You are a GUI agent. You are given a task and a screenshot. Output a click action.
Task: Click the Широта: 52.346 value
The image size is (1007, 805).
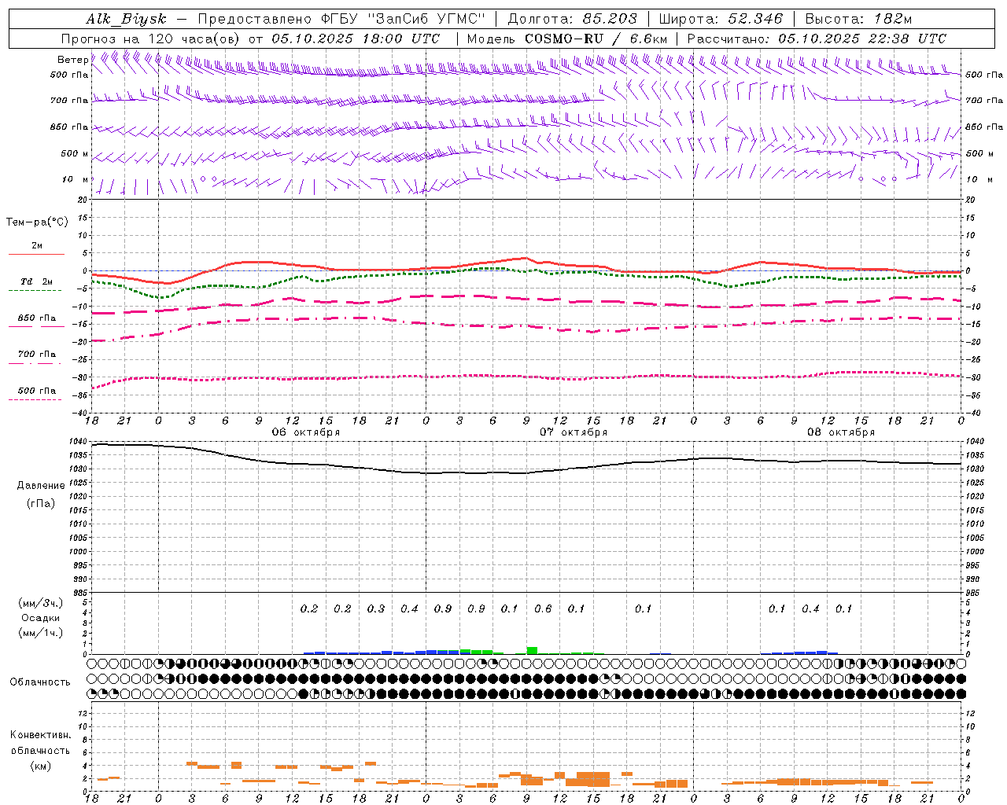pyautogui.click(x=721, y=19)
